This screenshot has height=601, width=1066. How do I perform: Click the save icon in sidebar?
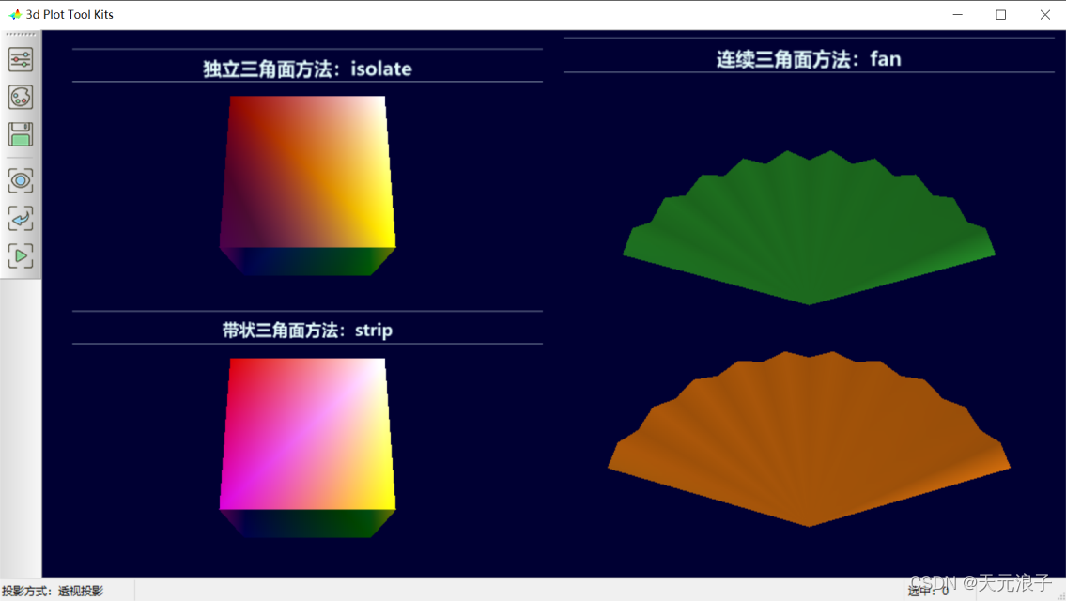(21, 134)
